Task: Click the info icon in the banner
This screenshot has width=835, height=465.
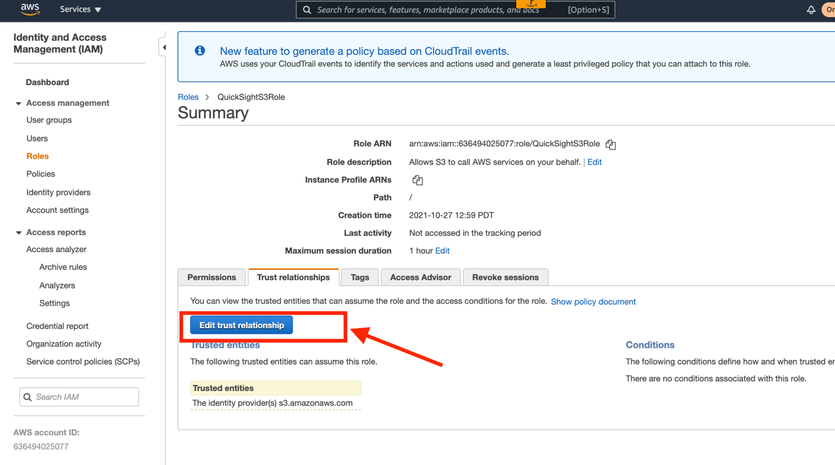Action: (x=200, y=51)
